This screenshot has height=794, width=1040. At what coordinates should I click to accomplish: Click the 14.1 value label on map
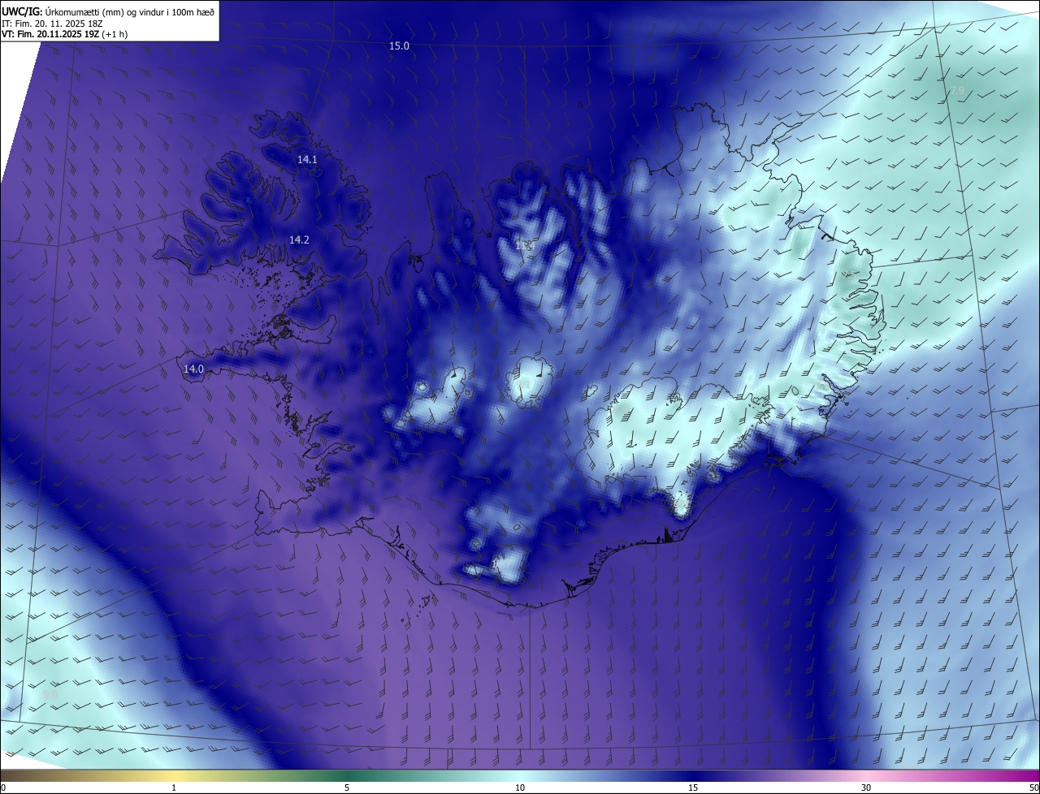[307, 160]
